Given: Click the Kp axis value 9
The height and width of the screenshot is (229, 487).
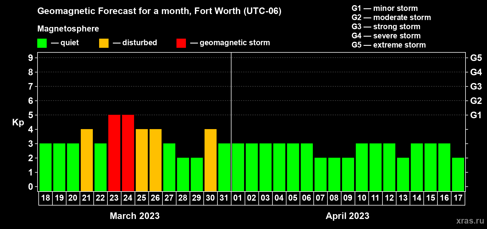Looking at the screenshot, I should pyautogui.click(x=31, y=58).
